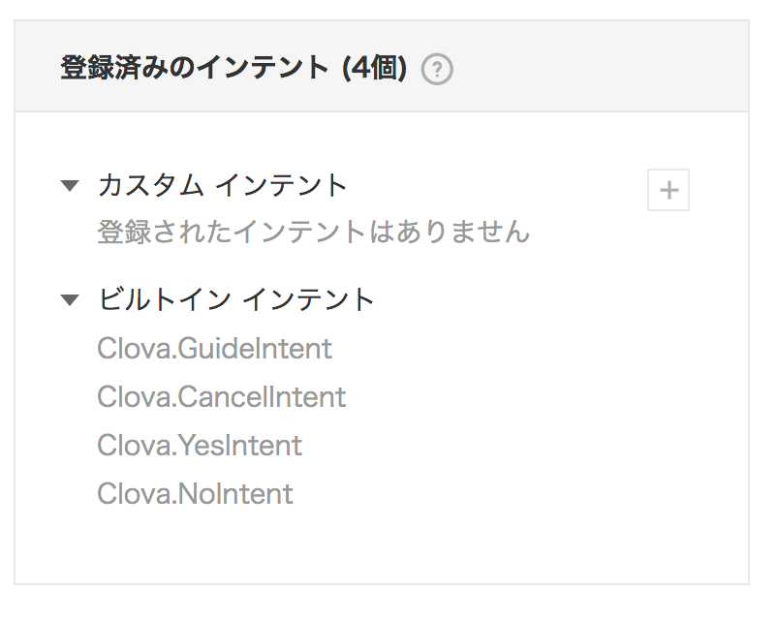
Task: Toggle the disclosure arrow left of ビルトイン
Action: point(70,300)
